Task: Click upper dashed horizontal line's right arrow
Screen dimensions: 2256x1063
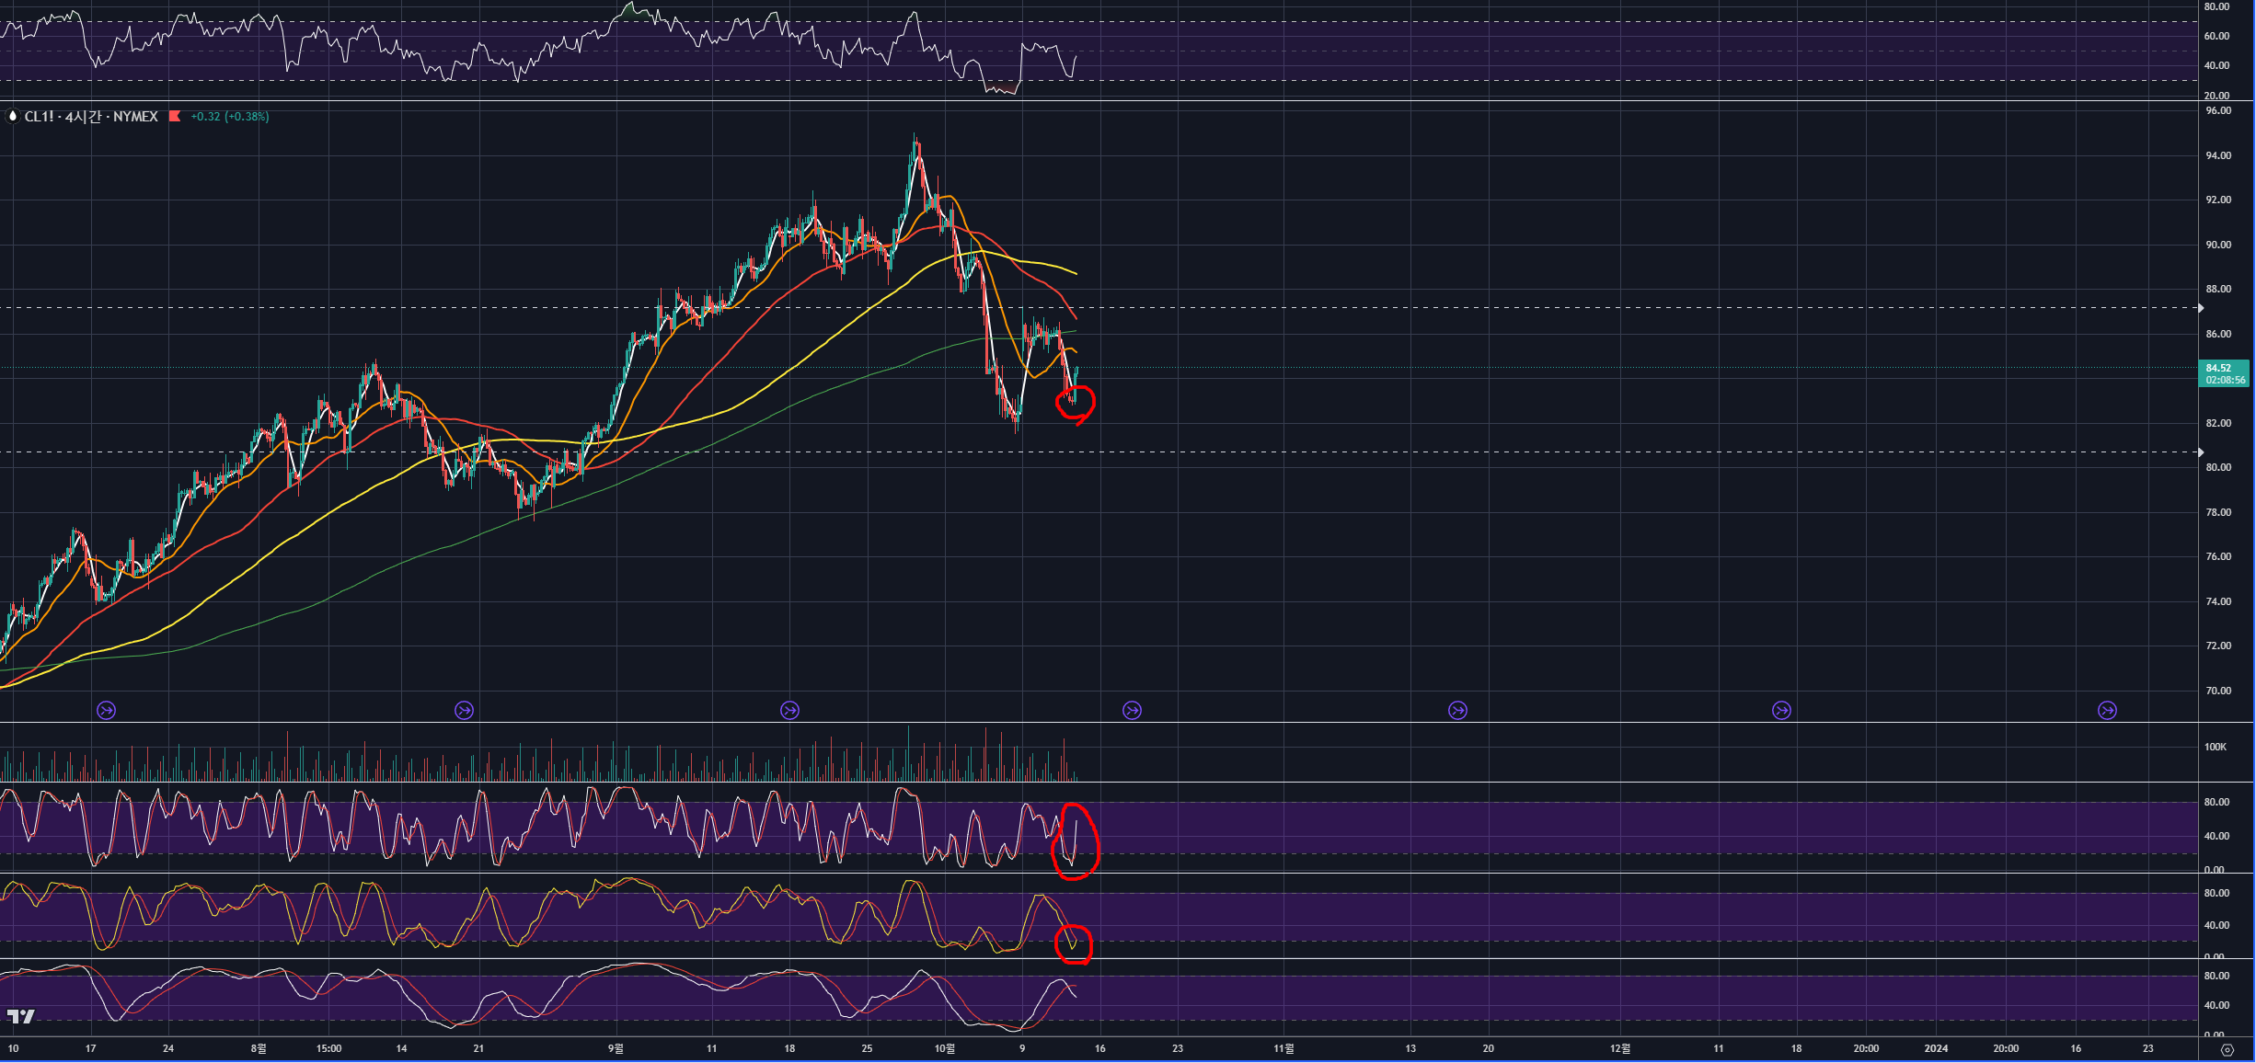Action: [2200, 308]
